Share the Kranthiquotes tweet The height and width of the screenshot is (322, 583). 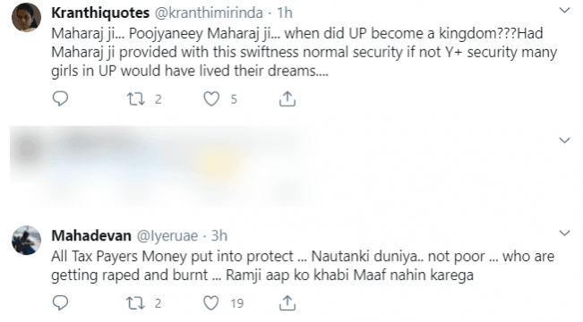click(287, 98)
